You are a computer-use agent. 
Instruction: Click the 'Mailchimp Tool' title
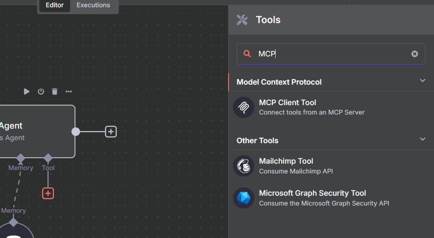pyautogui.click(x=286, y=161)
